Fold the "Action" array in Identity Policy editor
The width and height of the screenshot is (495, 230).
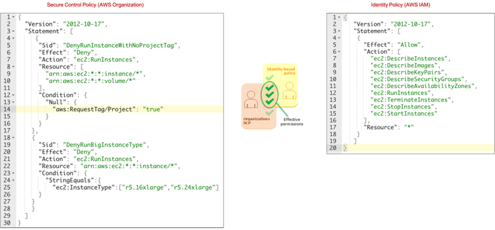tap(339, 52)
